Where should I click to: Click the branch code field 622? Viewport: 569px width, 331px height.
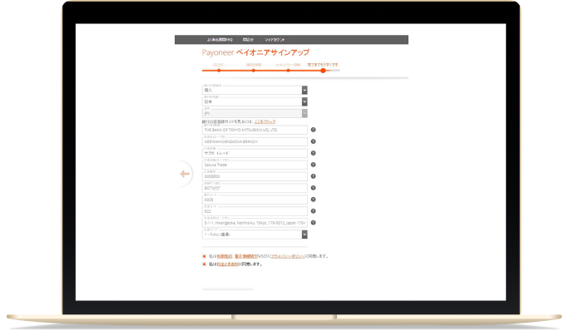[255, 211]
